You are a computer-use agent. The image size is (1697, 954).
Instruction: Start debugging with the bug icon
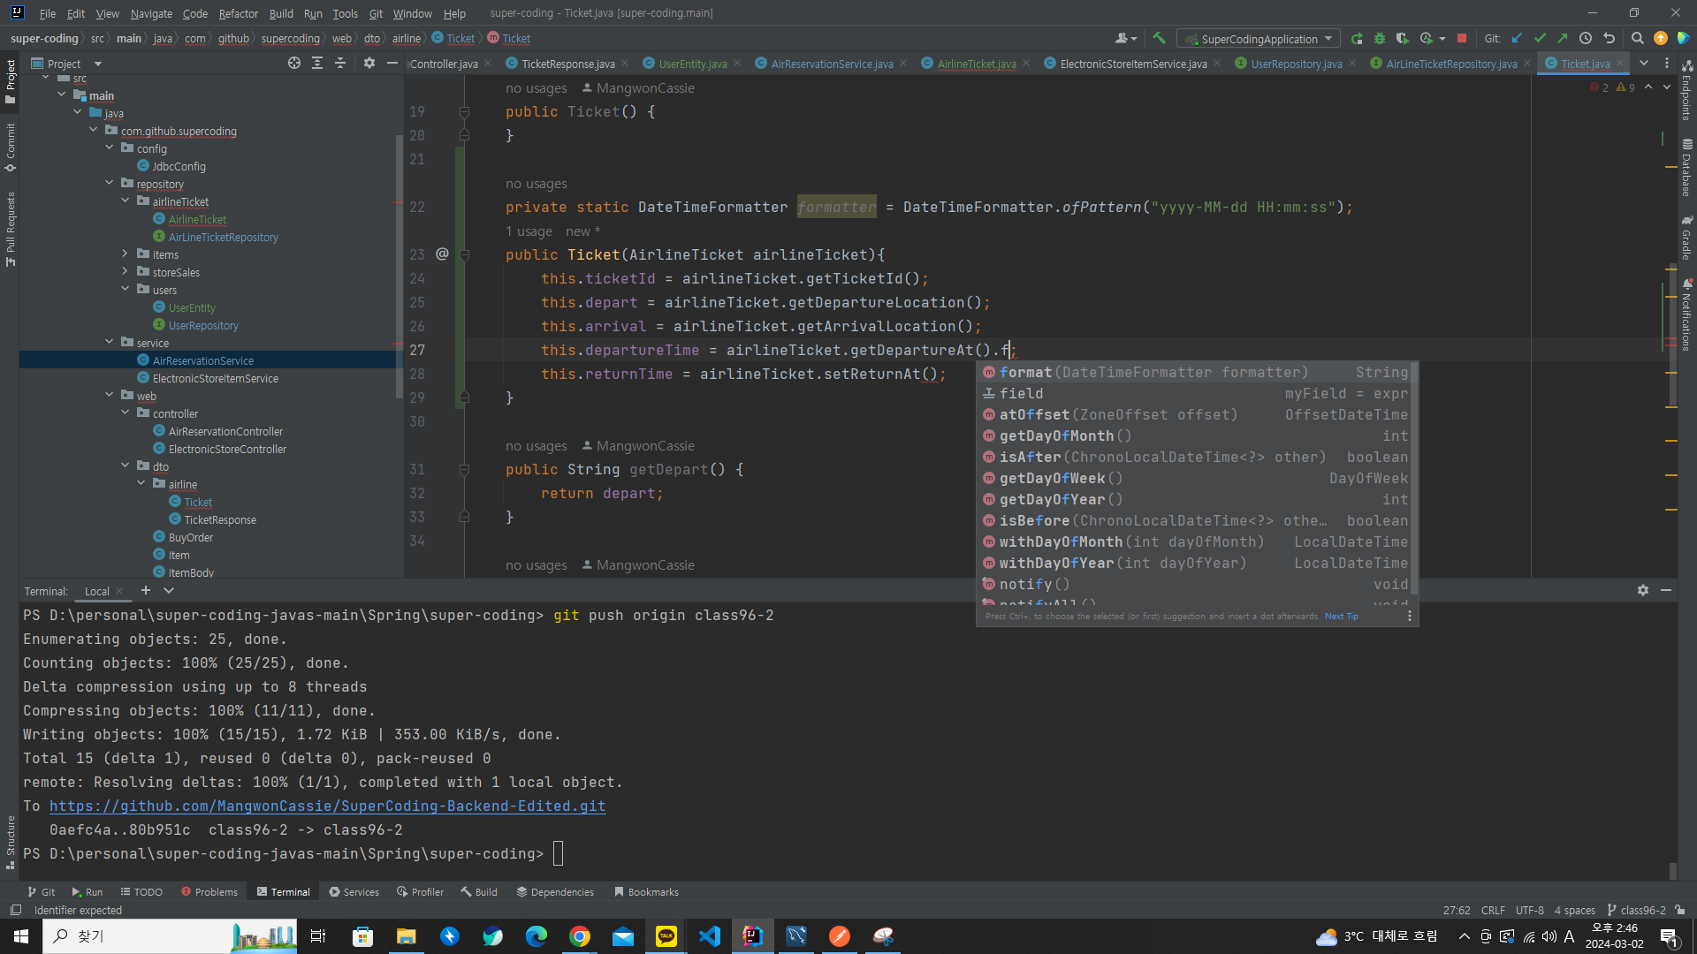pyautogui.click(x=1379, y=39)
